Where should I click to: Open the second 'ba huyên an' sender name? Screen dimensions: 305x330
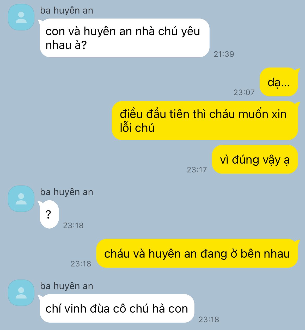click(x=66, y=192)
